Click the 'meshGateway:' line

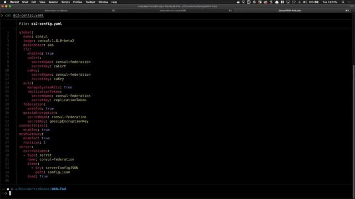coord(31,134)
